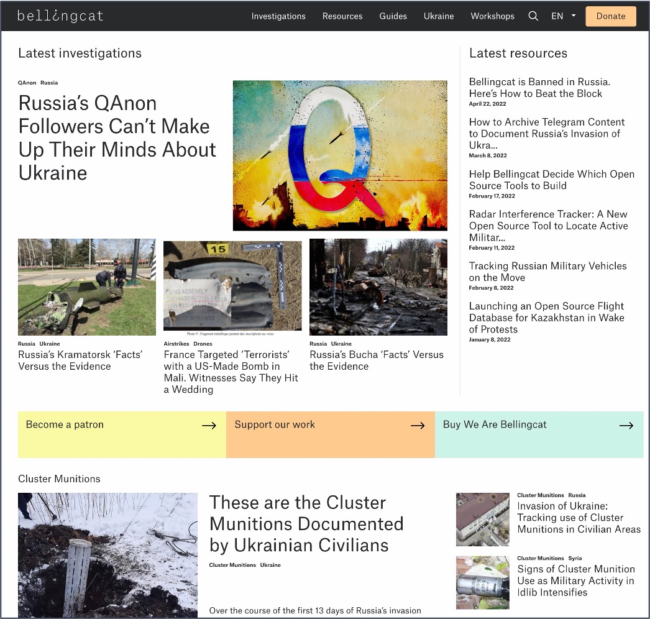Click Cluster Munitions tag above Idlib article

click(x=541, y=559)
